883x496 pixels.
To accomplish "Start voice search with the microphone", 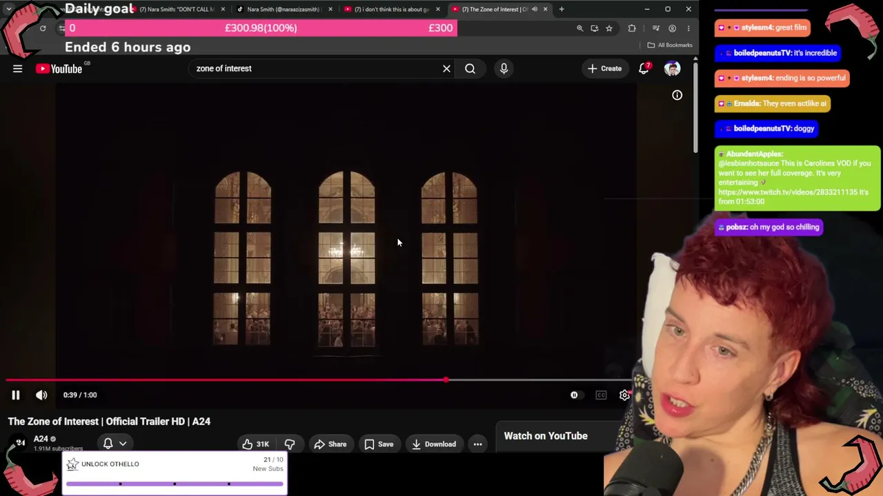I will click(x=504, y=68).
